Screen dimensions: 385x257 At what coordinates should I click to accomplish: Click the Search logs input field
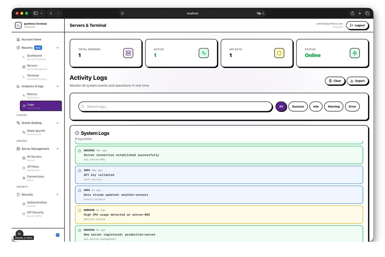tap(175, 106)
